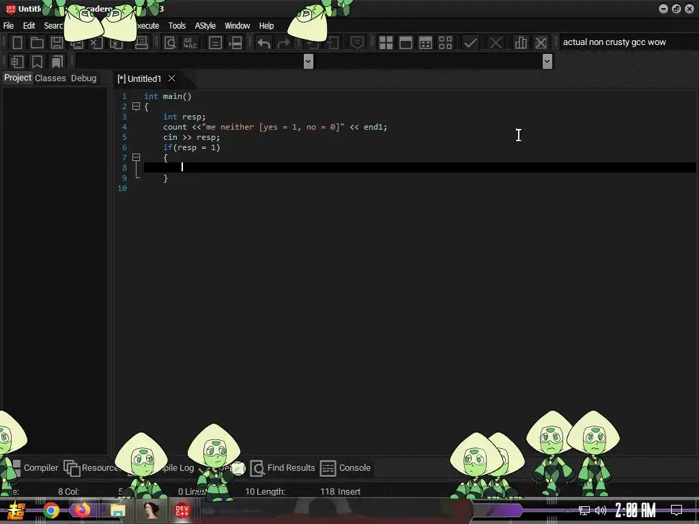The height and width of the screenshot is (524, 699).
Task: Create a new source file from toolbar
Action: pos(17,43)
